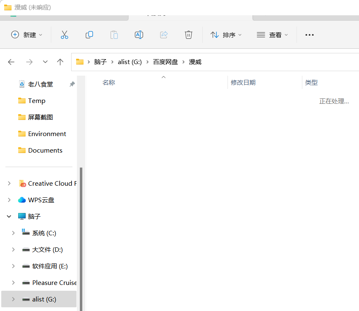Open the 查看 view menu
This screenshot has height=311, width=359.
(272, 35)
